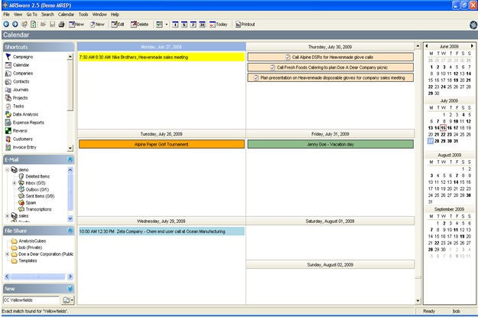Select the Transcriptions folder
This screenshot has width=478, height=318.
tap(35, 209)
